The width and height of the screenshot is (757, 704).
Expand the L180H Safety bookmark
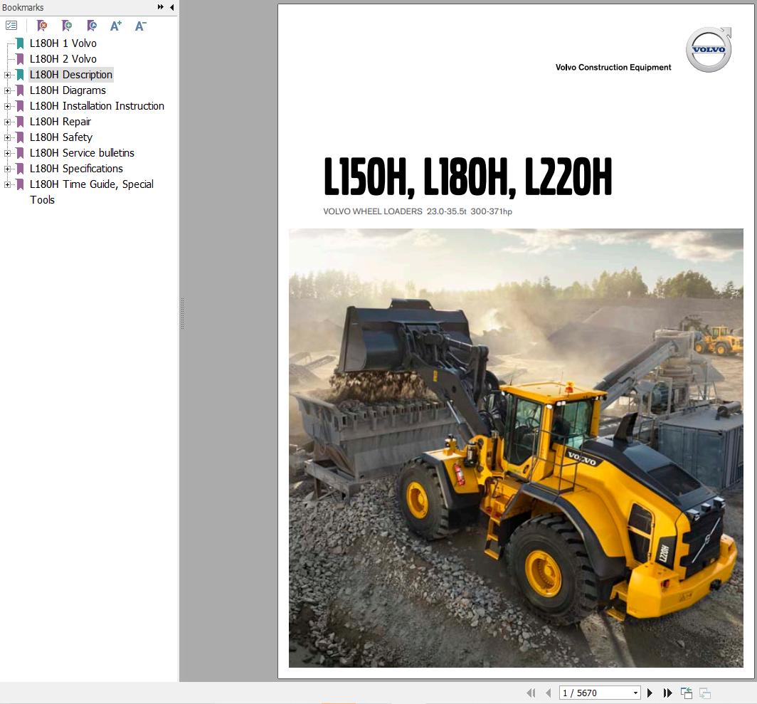pos(7,137)
